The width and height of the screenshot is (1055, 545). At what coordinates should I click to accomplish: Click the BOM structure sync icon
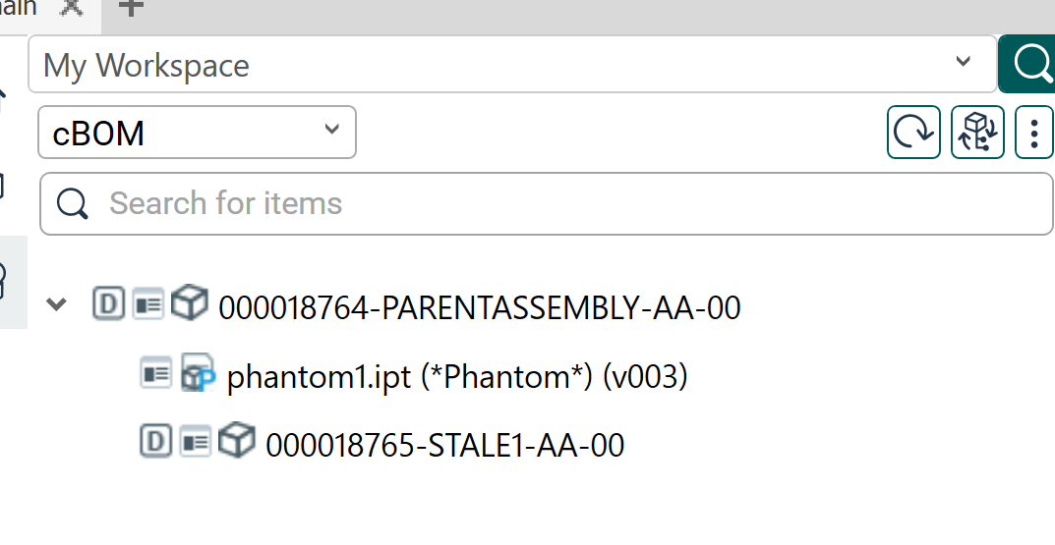977,133
